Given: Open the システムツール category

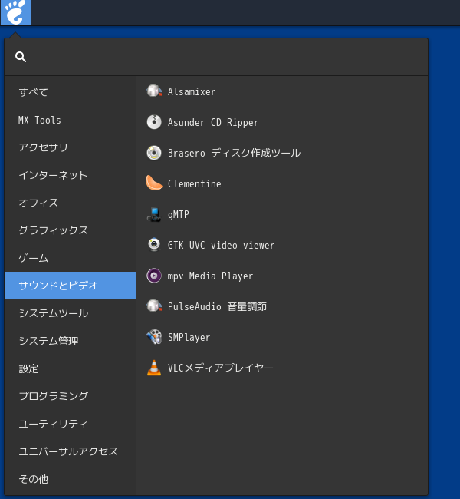Looking at the screenshot, I should tap(71, 313).
